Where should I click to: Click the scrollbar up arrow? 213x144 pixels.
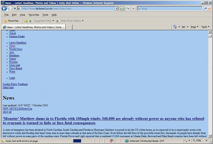210,32
